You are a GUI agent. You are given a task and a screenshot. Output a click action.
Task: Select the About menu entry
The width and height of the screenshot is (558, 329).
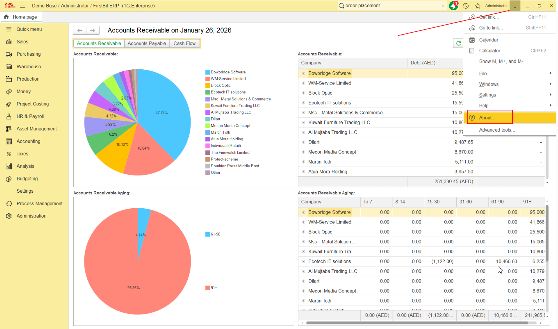pyautogui.click(x=487, y=118)
